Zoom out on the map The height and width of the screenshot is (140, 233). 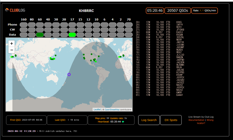click(x=12, y=50)
